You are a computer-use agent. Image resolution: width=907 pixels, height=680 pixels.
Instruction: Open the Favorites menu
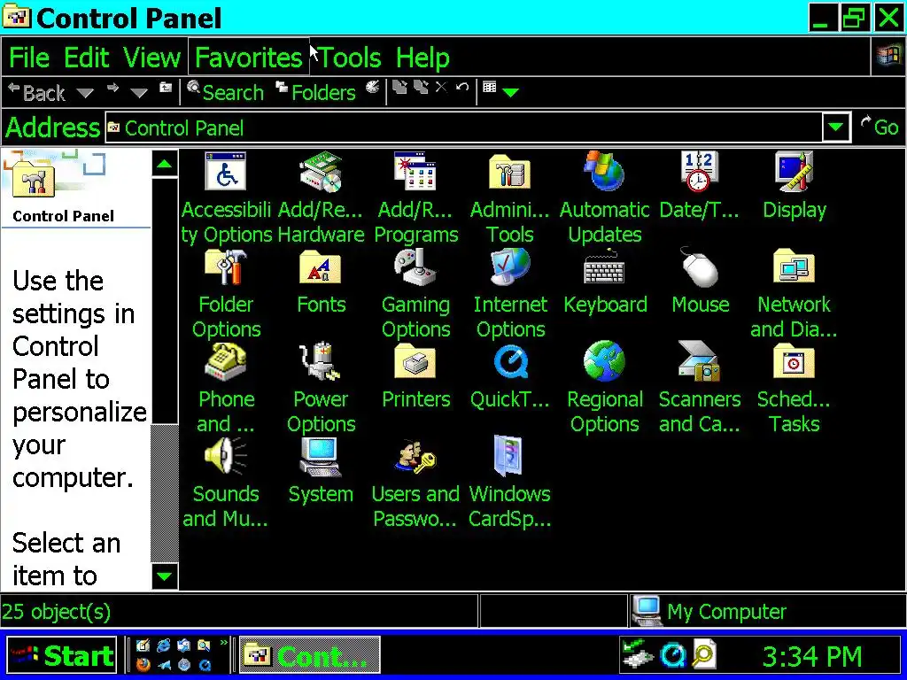point(249,58)
